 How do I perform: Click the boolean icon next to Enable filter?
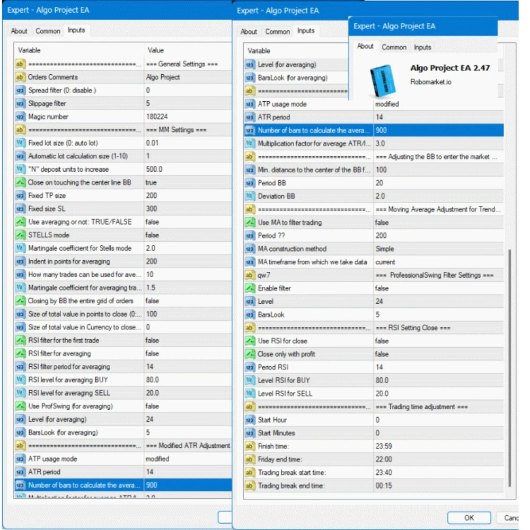(x=250, y=288)
